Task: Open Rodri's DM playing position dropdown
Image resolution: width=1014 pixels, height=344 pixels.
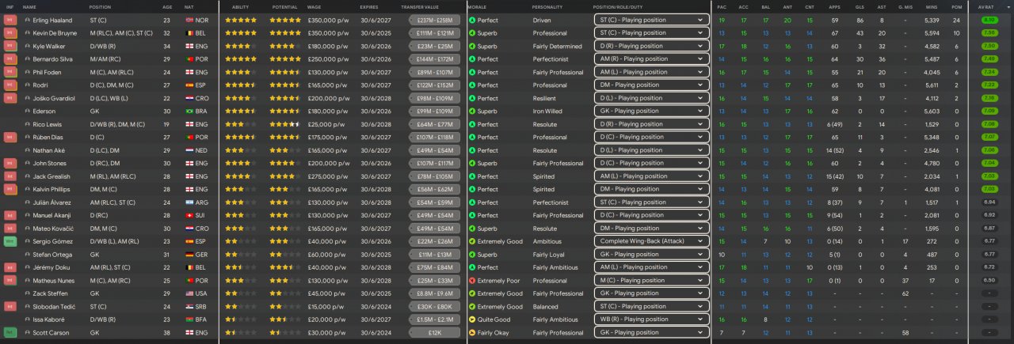Action: tap(651, 85)
